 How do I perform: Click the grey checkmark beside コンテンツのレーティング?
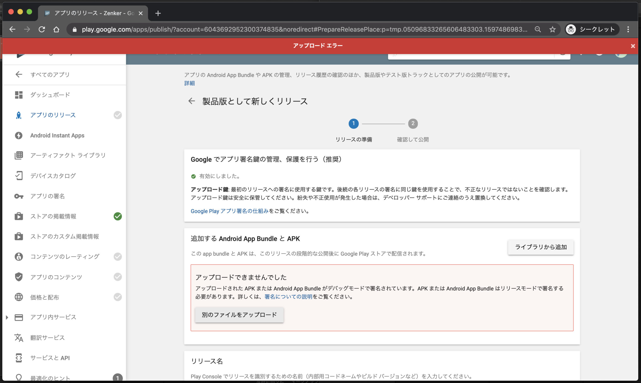(118, 257)
